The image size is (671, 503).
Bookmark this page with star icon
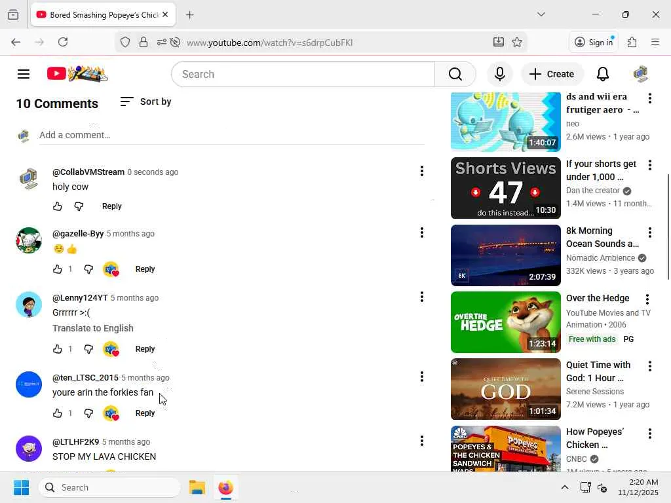(517, 42)
